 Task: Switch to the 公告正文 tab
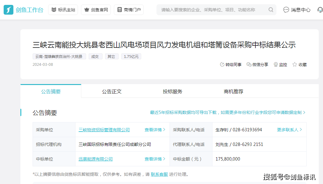click(x=112, y=91)
